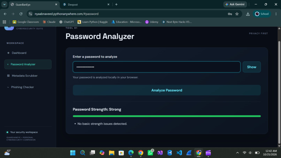Open Visual Studio from taskbar
Image resolution: width=281 pixels, height=158 pixels.
point(160,153)
